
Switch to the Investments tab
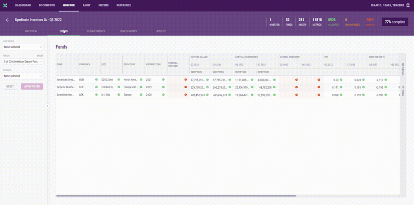[x=128, y=31]
